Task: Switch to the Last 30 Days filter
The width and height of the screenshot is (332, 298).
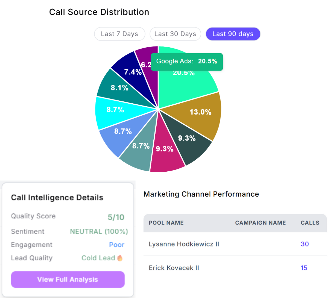Action: point(175,34)
